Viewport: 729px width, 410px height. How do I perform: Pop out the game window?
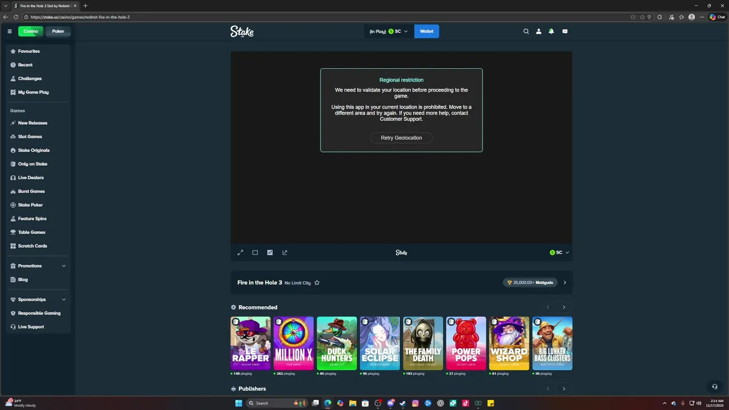click(x=285, y=252)
